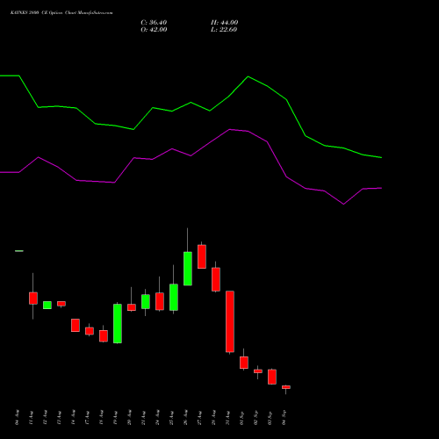
Task: Click the high value "H: 44.00"
Action: [224, 23]
